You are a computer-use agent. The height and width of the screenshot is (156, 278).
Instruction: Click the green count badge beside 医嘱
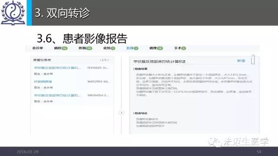89,48
